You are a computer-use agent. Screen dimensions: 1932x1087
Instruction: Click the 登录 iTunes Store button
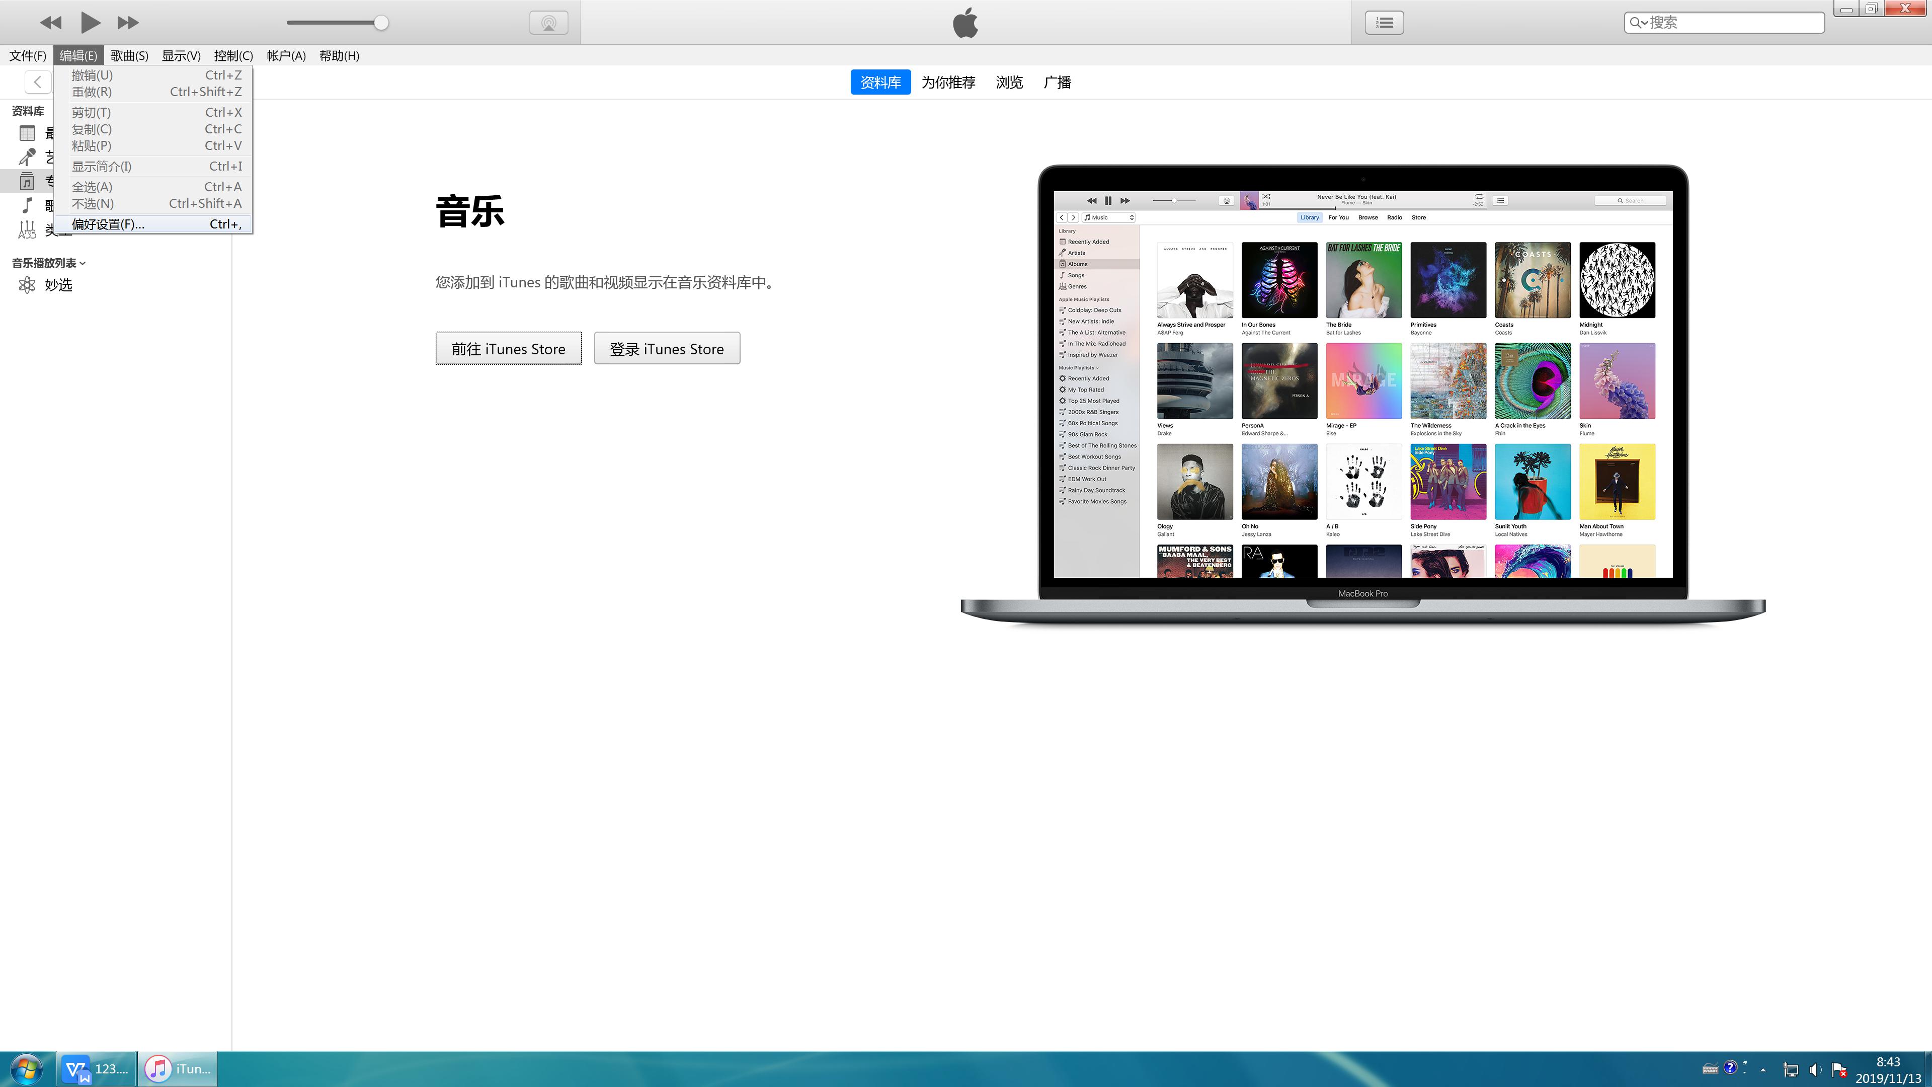pos(667,349)
